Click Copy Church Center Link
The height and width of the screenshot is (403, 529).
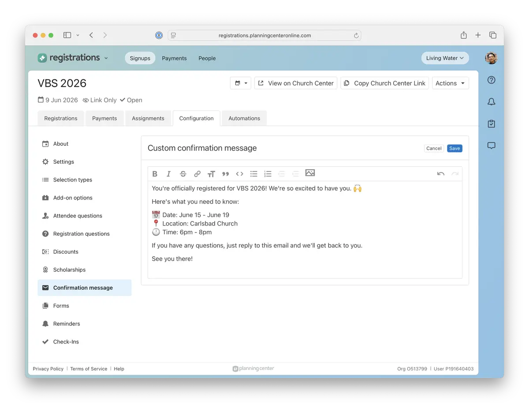click(384, 83)
